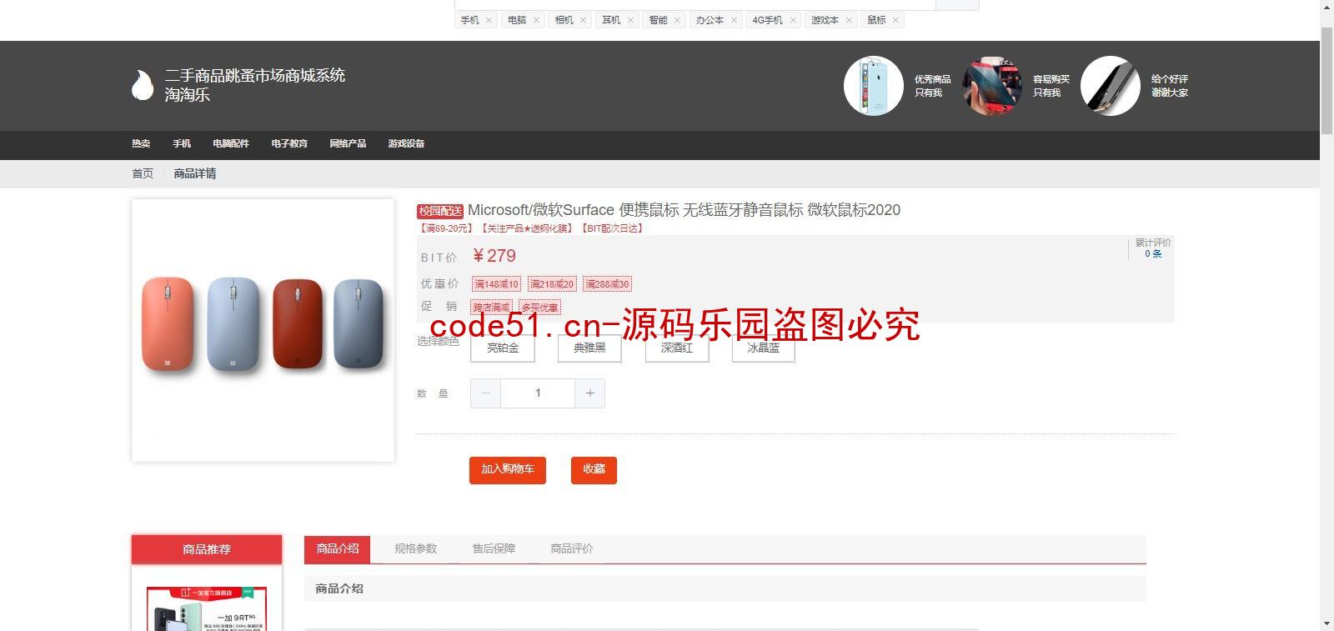Click the 跨店满减 promotion tag

[x=491, y=308]
